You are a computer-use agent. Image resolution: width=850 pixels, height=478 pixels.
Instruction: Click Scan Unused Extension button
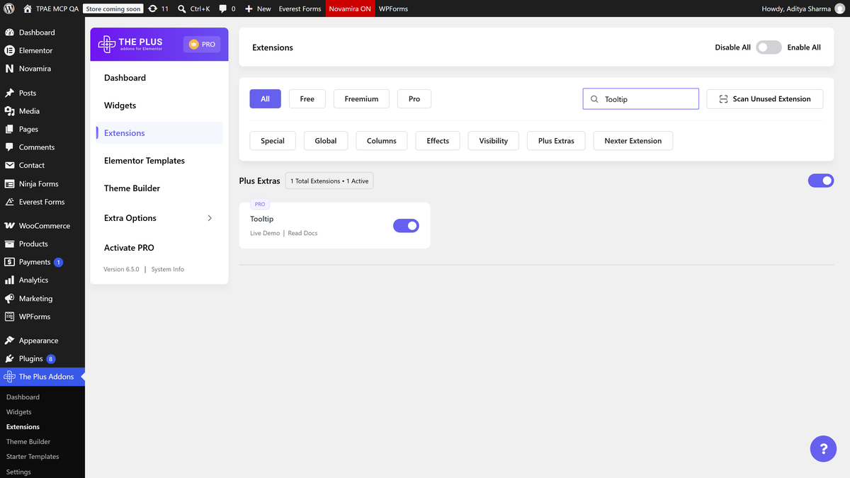[x=765, y=99]
